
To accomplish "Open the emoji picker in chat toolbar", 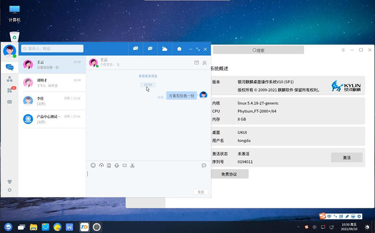I will point(93,165).
